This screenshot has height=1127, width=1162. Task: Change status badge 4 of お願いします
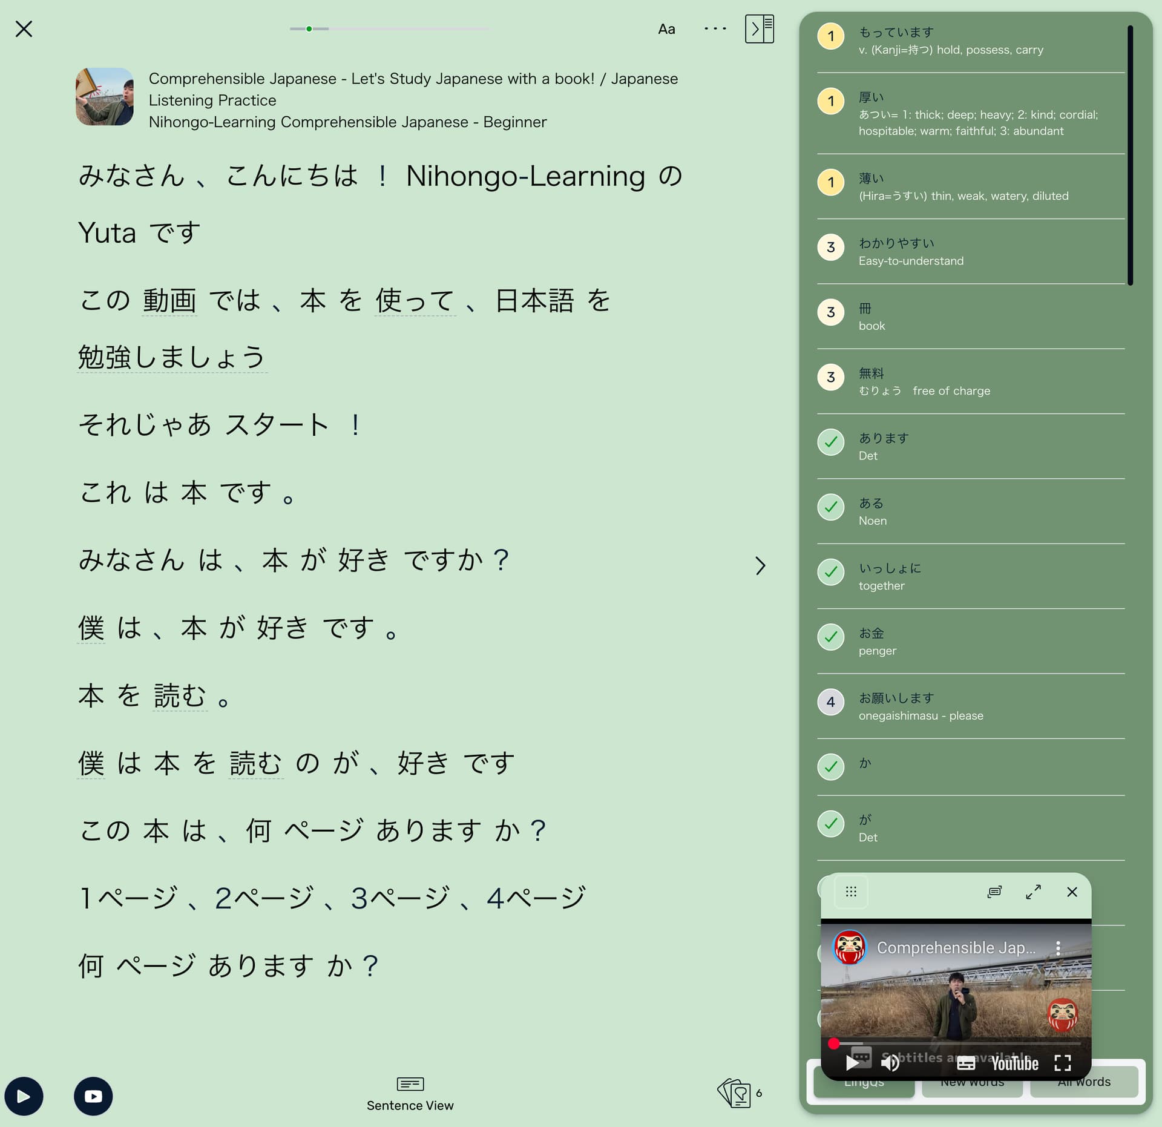pos(830,702)
